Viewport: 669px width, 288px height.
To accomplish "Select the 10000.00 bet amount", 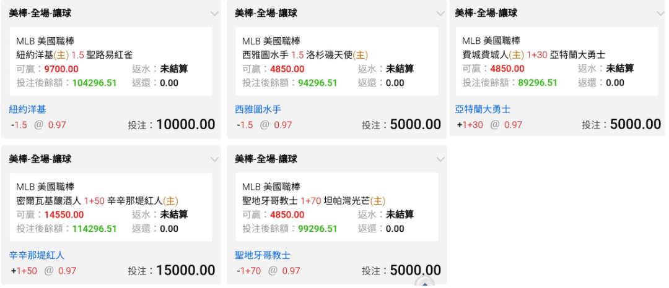I will click(186, 124).
